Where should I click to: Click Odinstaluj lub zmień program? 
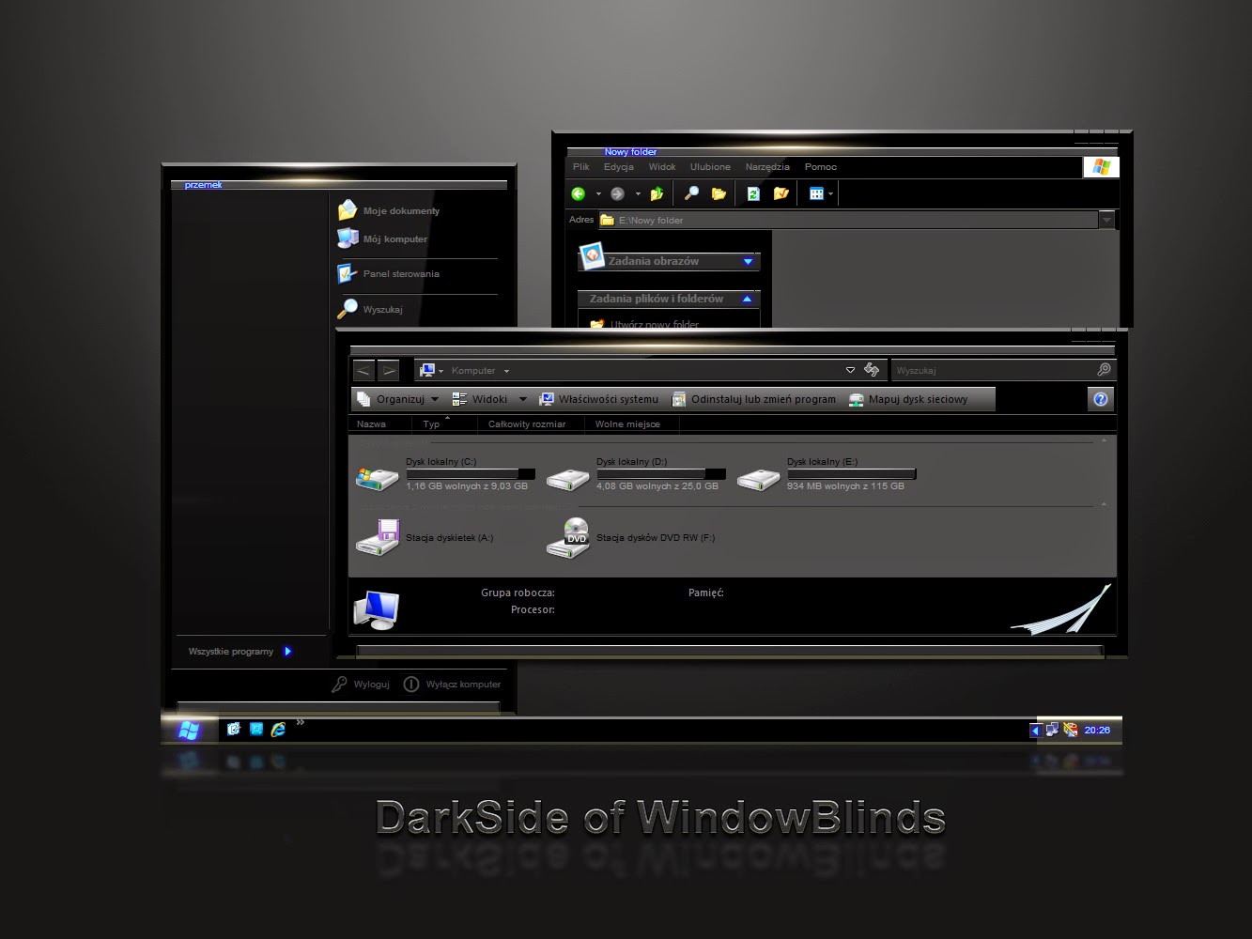pos(753,399)
